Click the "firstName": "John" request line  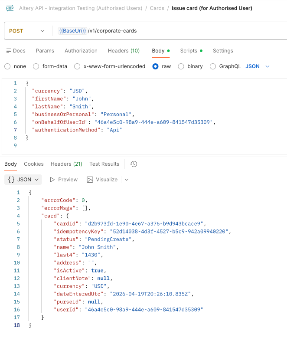pyautogui.click(x=63, y=99)
